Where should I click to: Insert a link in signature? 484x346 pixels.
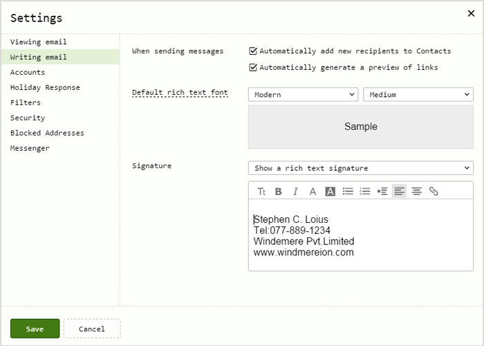coord(434,192)
